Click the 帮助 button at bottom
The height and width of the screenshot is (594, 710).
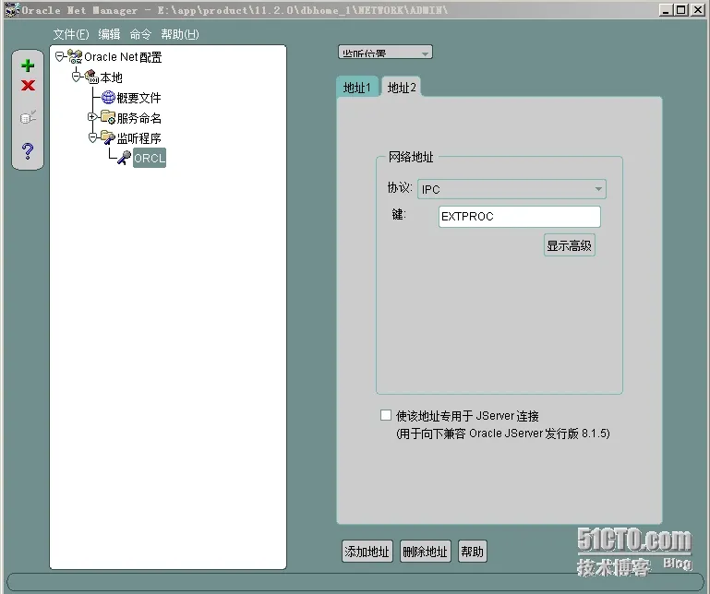473,552
